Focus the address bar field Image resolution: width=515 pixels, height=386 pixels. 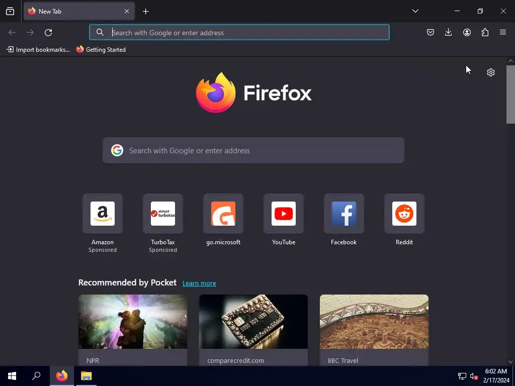[239, 33]
